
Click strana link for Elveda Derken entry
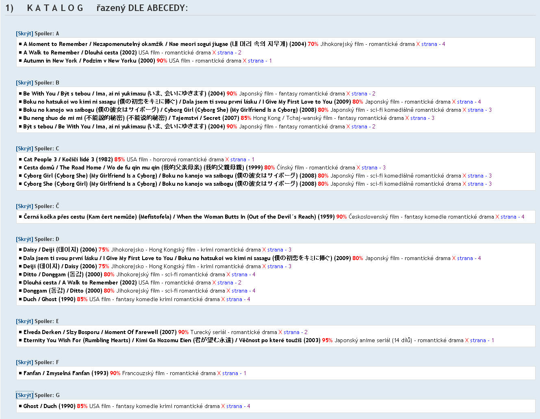click(291, 332)
